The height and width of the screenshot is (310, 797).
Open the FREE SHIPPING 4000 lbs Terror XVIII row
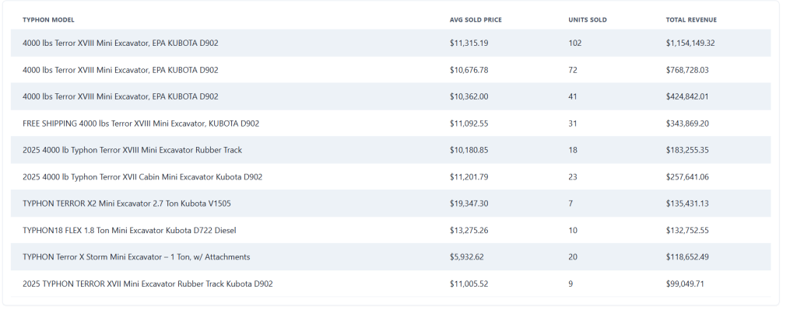(391, 124)
